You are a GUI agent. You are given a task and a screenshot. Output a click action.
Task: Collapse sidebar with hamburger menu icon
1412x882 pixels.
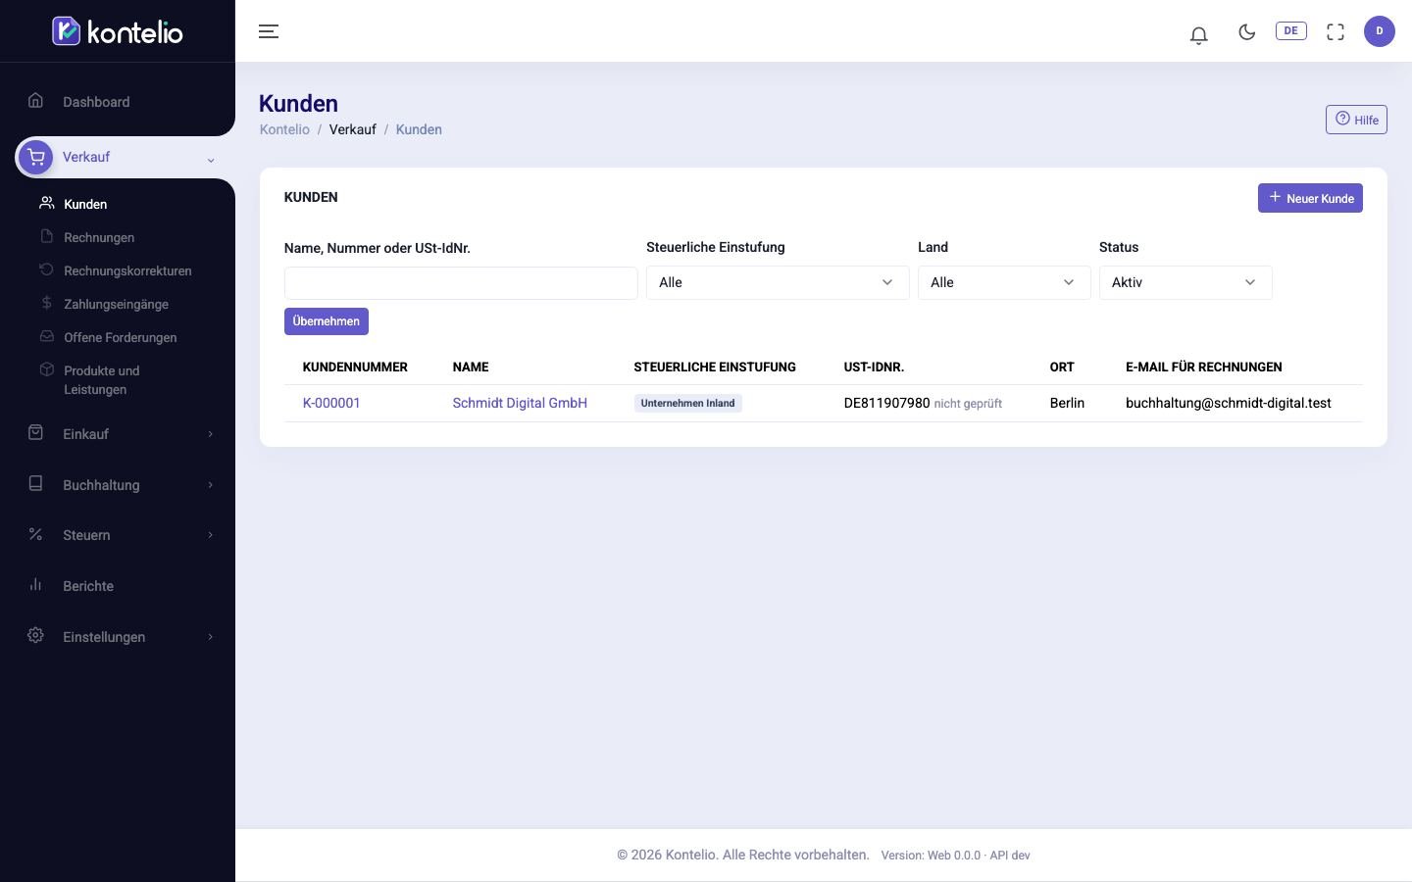269,31
